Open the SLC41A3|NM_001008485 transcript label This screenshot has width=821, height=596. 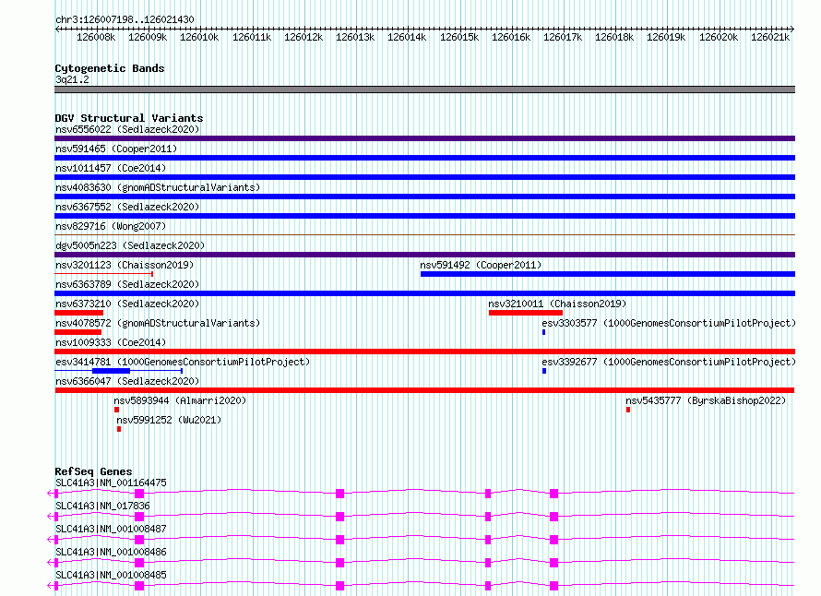[x=111, y=575]
